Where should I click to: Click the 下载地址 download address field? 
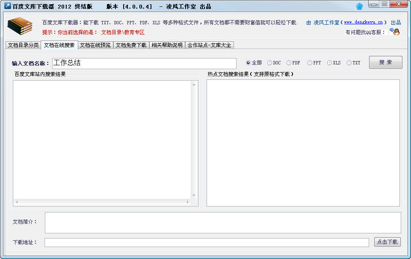[x=207, y=242]
